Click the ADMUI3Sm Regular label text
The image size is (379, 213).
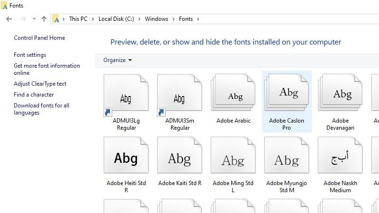pyautogui.click(x=180, y=124)
